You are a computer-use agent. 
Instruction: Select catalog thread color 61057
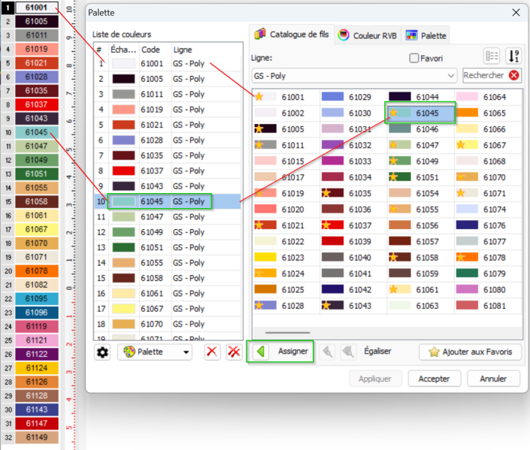click(x=421, y=241)
